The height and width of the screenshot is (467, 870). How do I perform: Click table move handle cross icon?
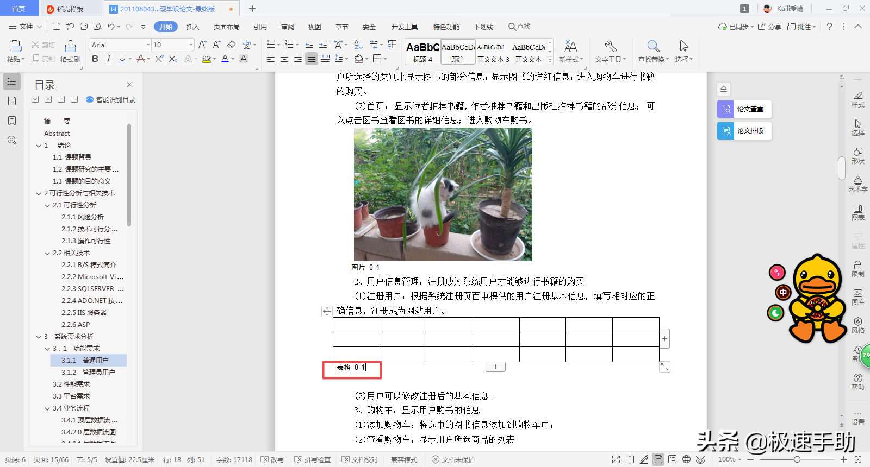pos(327,311)
